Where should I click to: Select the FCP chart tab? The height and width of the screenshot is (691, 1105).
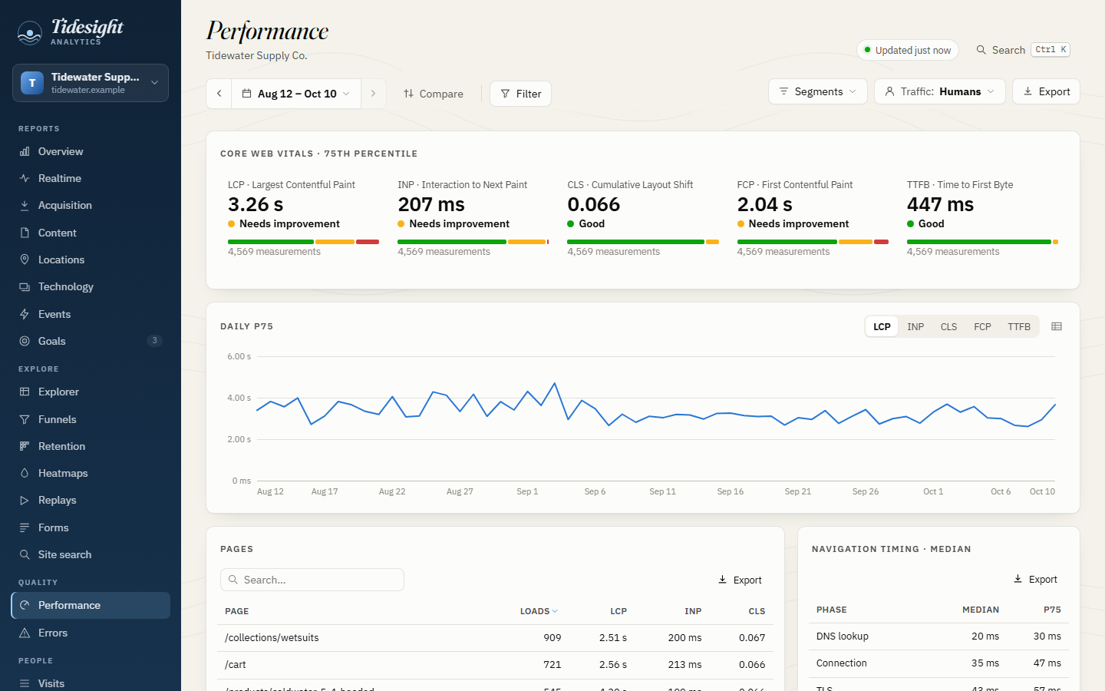click(x=982, y=326)
